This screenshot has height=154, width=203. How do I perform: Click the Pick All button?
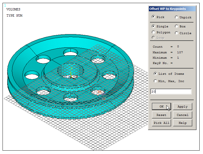(161, 123)
